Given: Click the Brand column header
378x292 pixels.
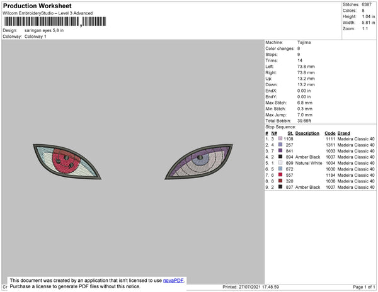Looking at the screenshot, I should pos(343,133).
